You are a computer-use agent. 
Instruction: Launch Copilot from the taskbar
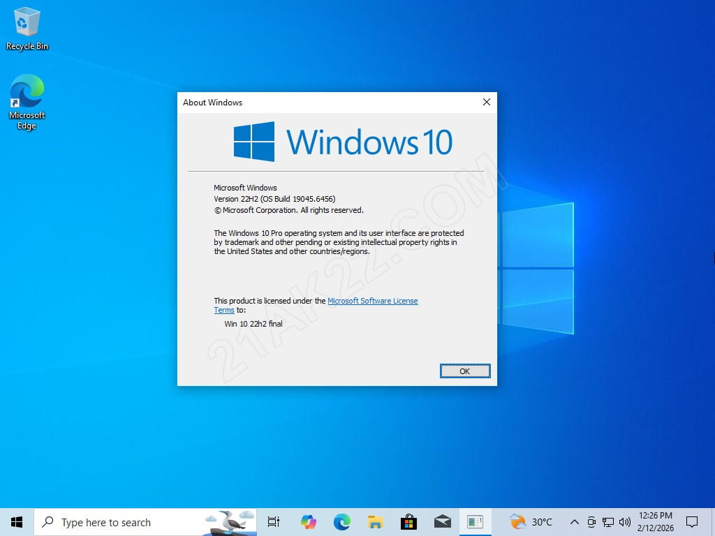[x=309, y=522]
